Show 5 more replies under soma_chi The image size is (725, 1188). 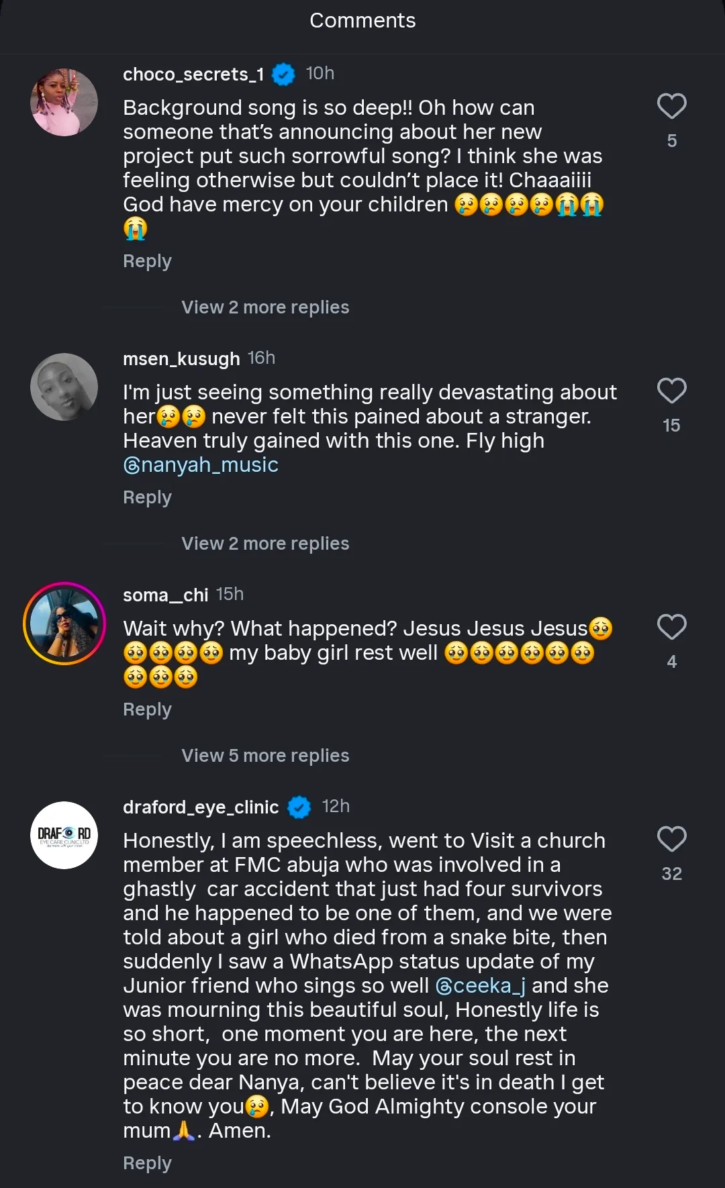[265, 756]
